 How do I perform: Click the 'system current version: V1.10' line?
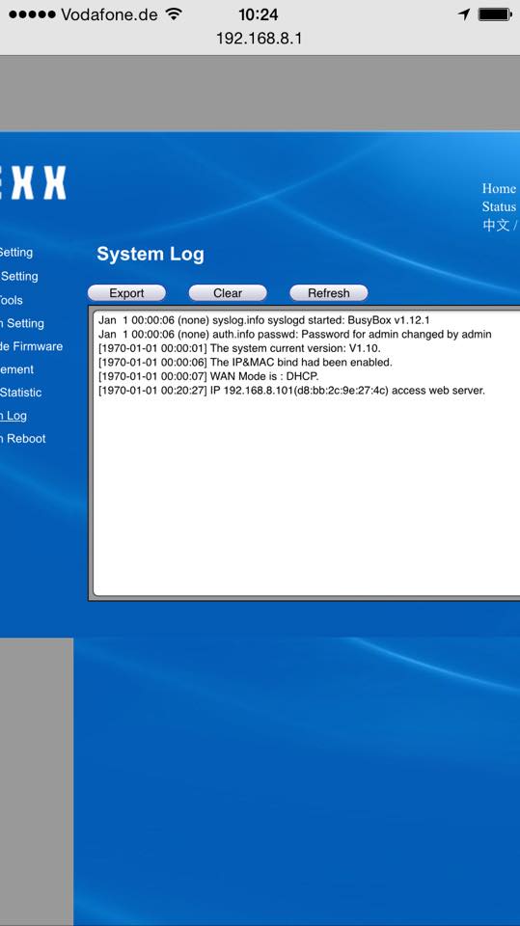click(x=239, y=348)
